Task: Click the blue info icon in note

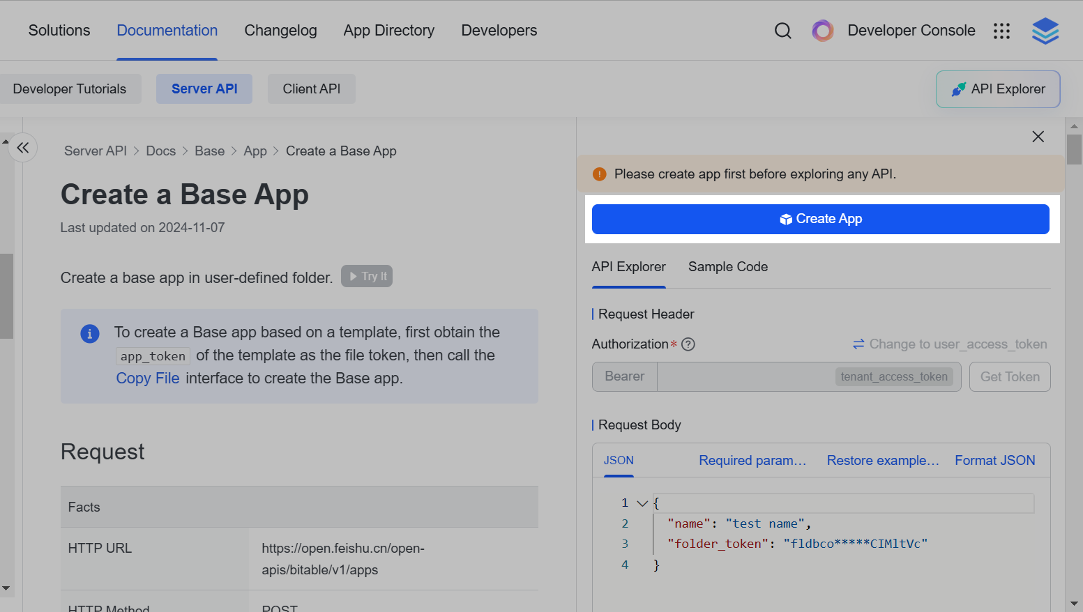Action: 90,334
